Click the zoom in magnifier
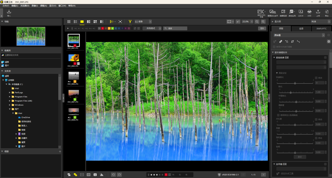332x178 pixels. click(x=263, y=22)
